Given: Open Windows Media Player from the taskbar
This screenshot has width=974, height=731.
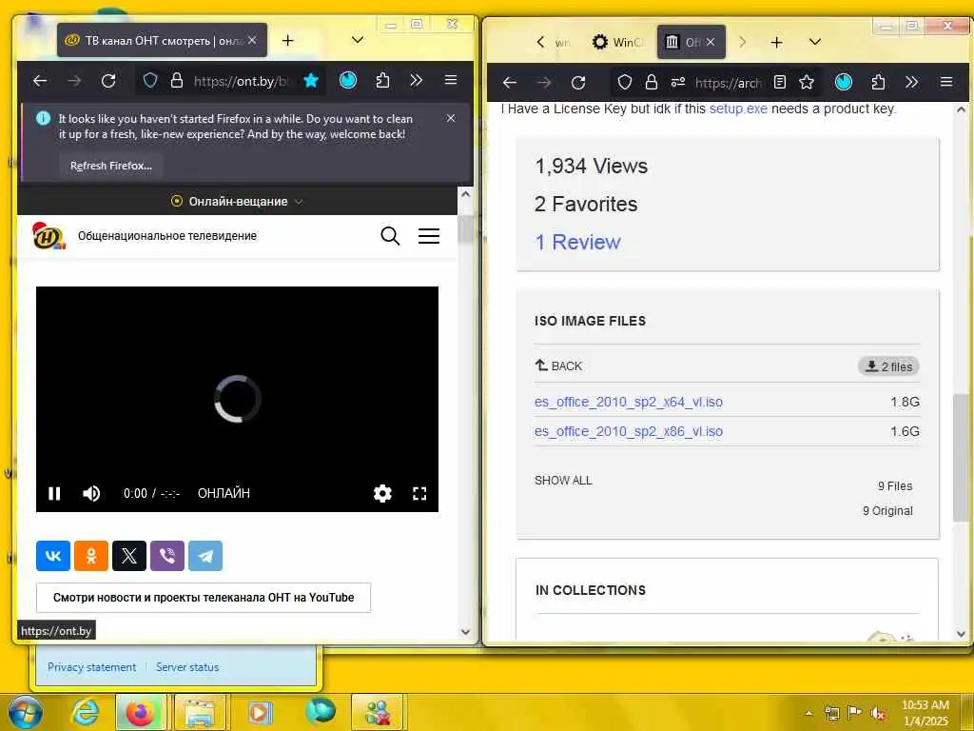Looking at the screenshot, I should coord(261,712).
